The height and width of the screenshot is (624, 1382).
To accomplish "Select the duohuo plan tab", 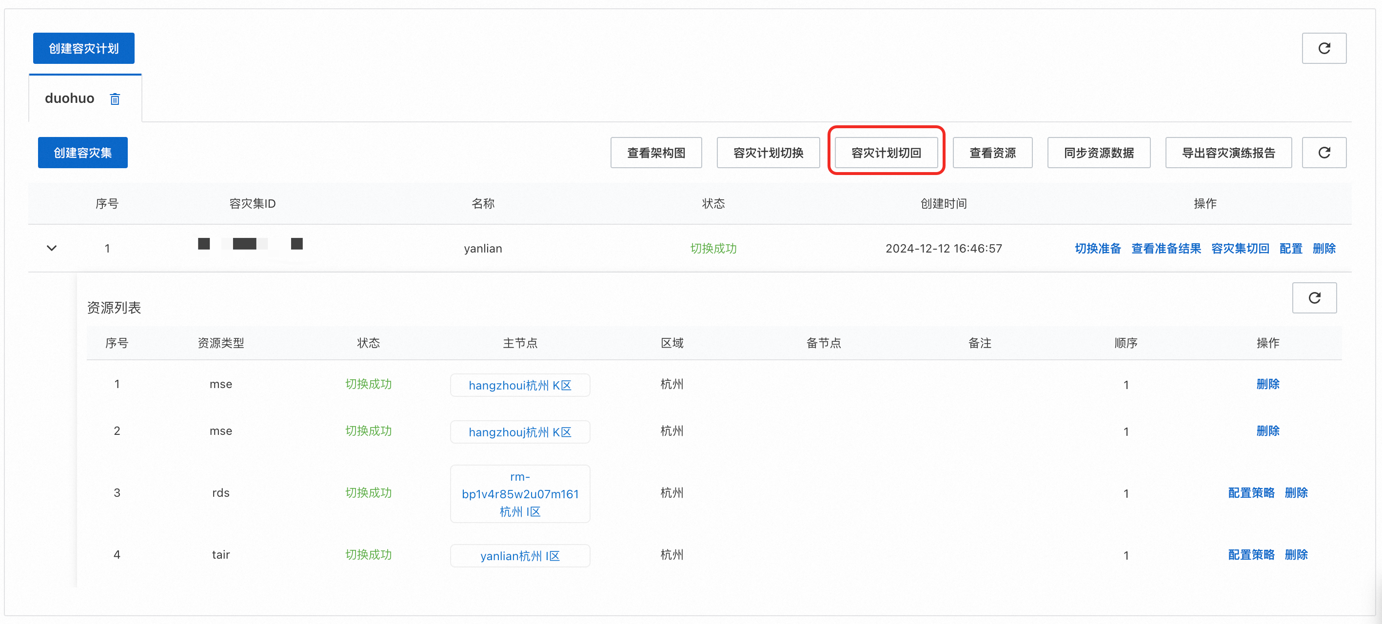I will (x=70, y=98).
